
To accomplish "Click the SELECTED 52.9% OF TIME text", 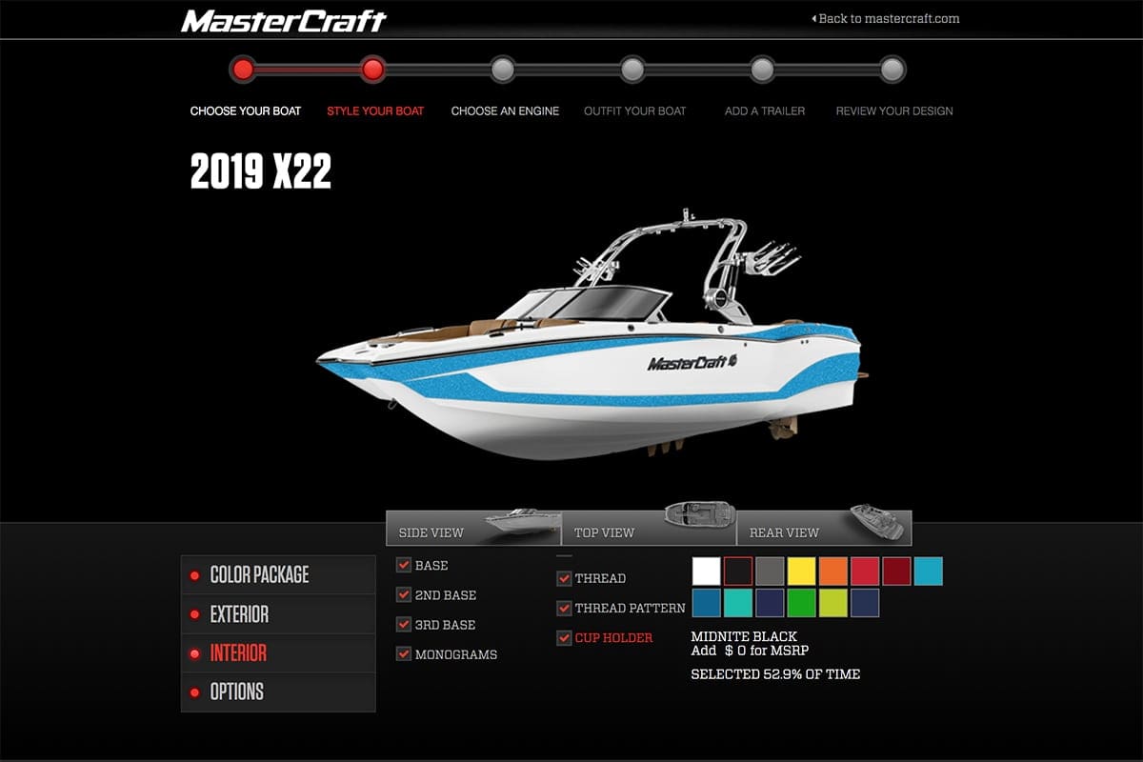I will 775,674.
